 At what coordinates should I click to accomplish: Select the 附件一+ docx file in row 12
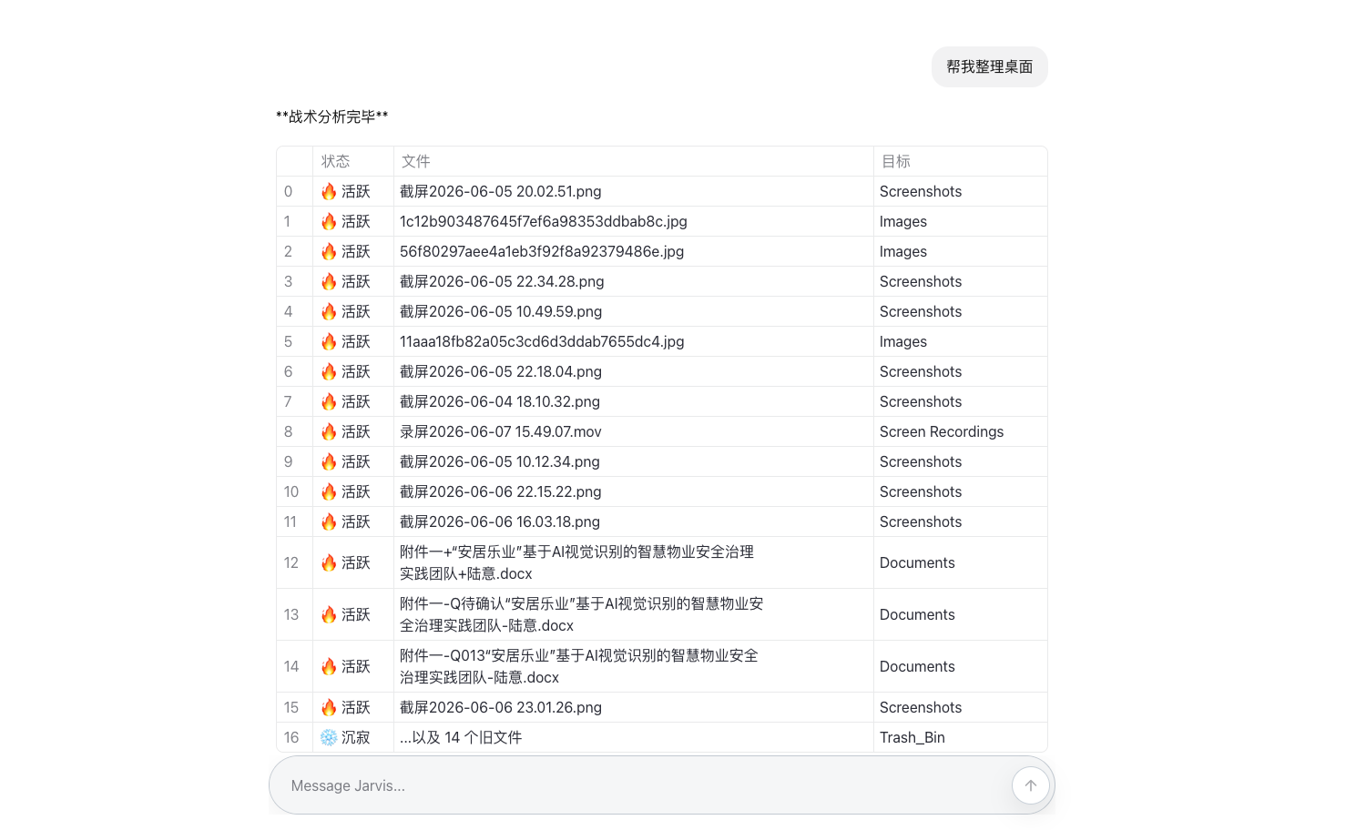[576, 562]
